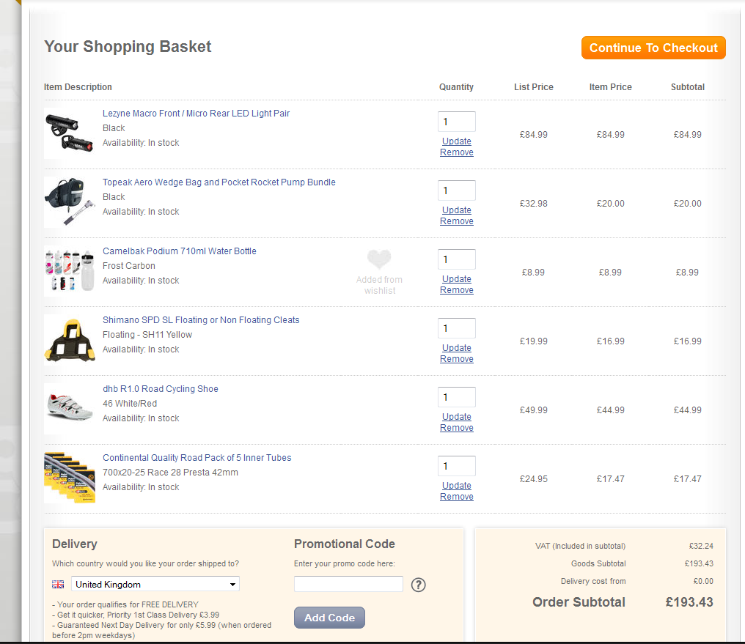Click the promo code help question mark icon
Viewport: 745px width, 644px height.
point(418,585)
